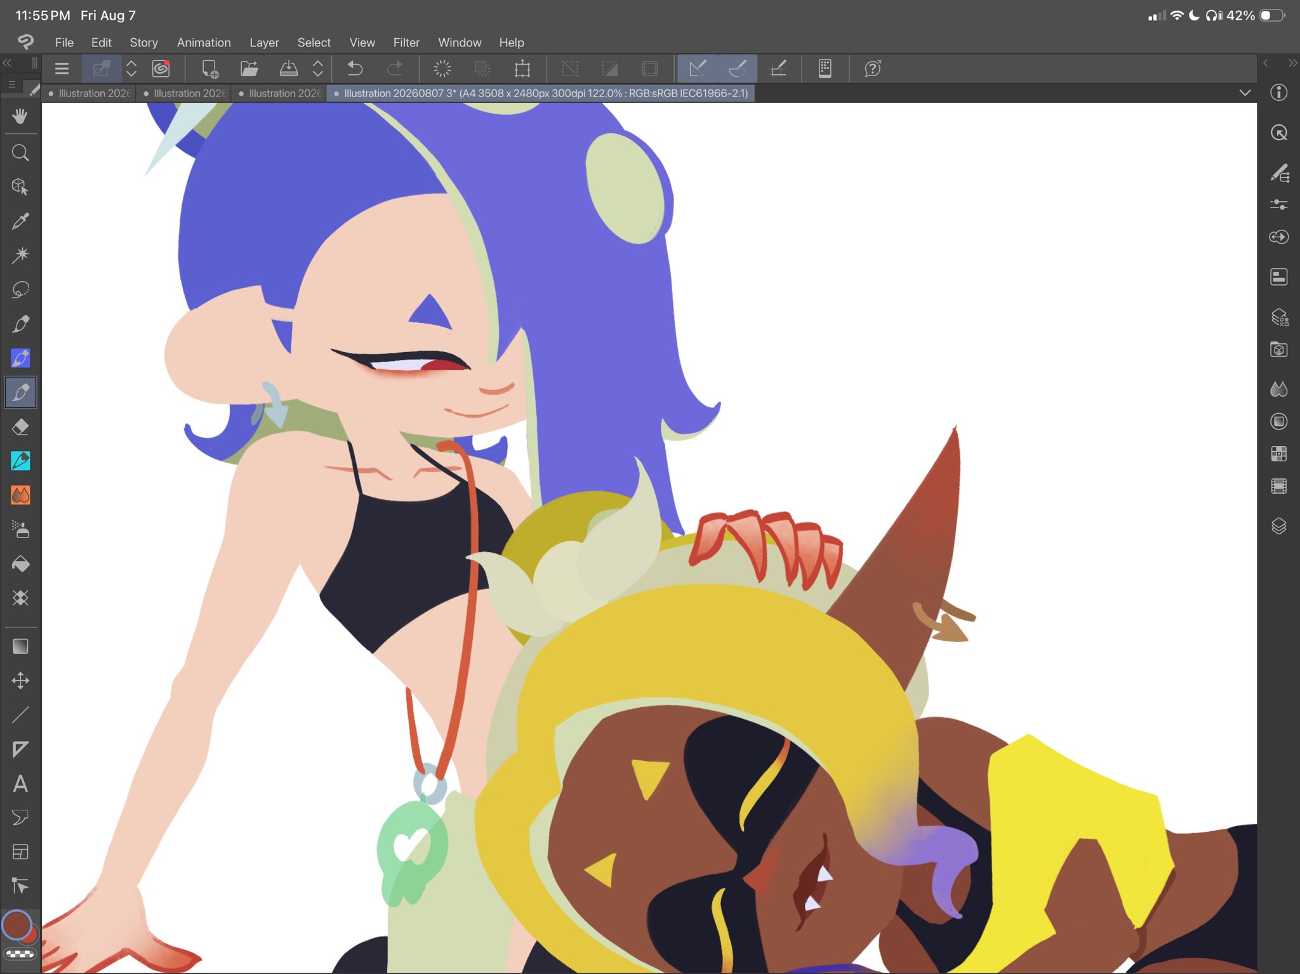Image resolution: width=1300 pixels, height=974 pixels.
Task: Select the diamond-pattern Decoration tool
Action: (20, 598)
